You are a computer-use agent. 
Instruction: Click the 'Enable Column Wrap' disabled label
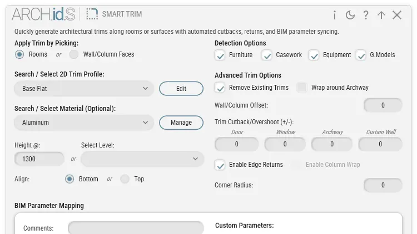(x=332, y=165)
